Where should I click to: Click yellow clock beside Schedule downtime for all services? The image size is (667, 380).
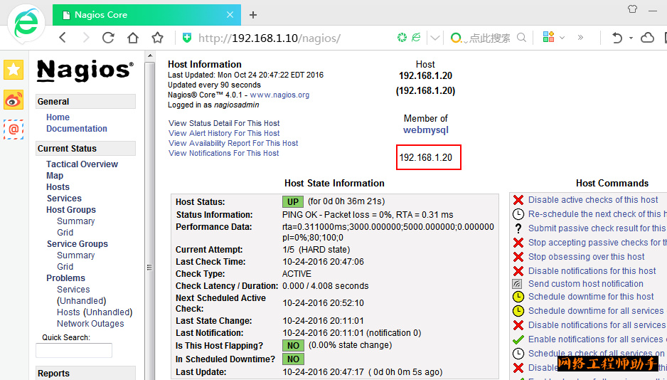(x=518, y=311)
